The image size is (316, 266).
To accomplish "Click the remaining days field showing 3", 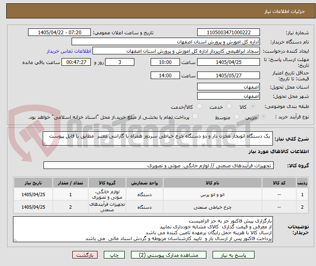I will (120, 62).
